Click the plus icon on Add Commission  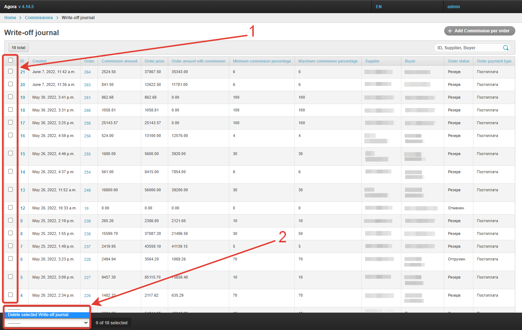[450, 31]
